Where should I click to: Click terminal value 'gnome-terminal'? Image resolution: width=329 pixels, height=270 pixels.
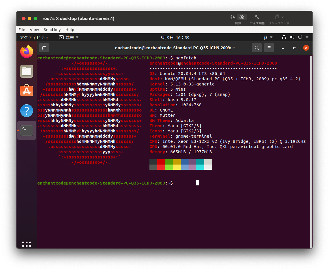pos(194,136)
